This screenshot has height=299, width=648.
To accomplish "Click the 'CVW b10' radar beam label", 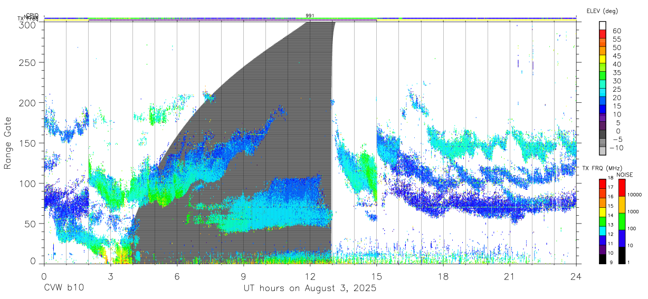I will [64, 288].
